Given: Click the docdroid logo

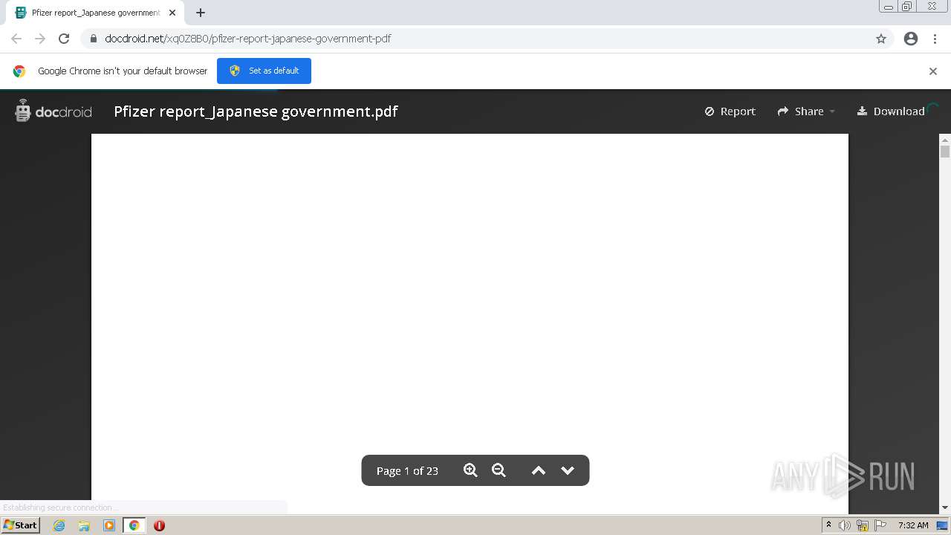Looking at the screenshot, I should (x=53, y=111).
